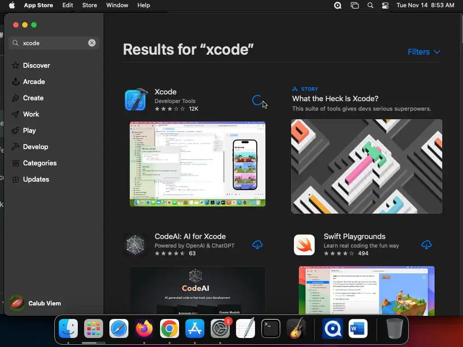Open the Arcade section
The height and width of the screenshot is (347, 463).
pos(28,81)
